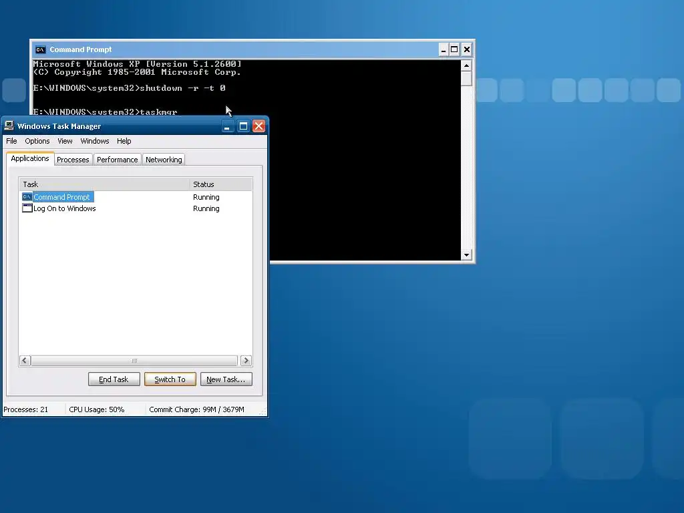Click the Command Prompt task icon in list

[x=27, y=197]
